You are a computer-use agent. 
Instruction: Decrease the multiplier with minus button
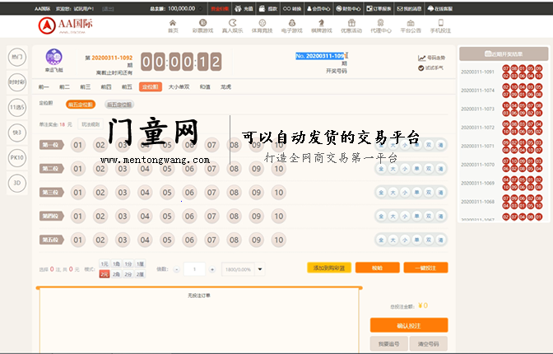tap(175, 269)
